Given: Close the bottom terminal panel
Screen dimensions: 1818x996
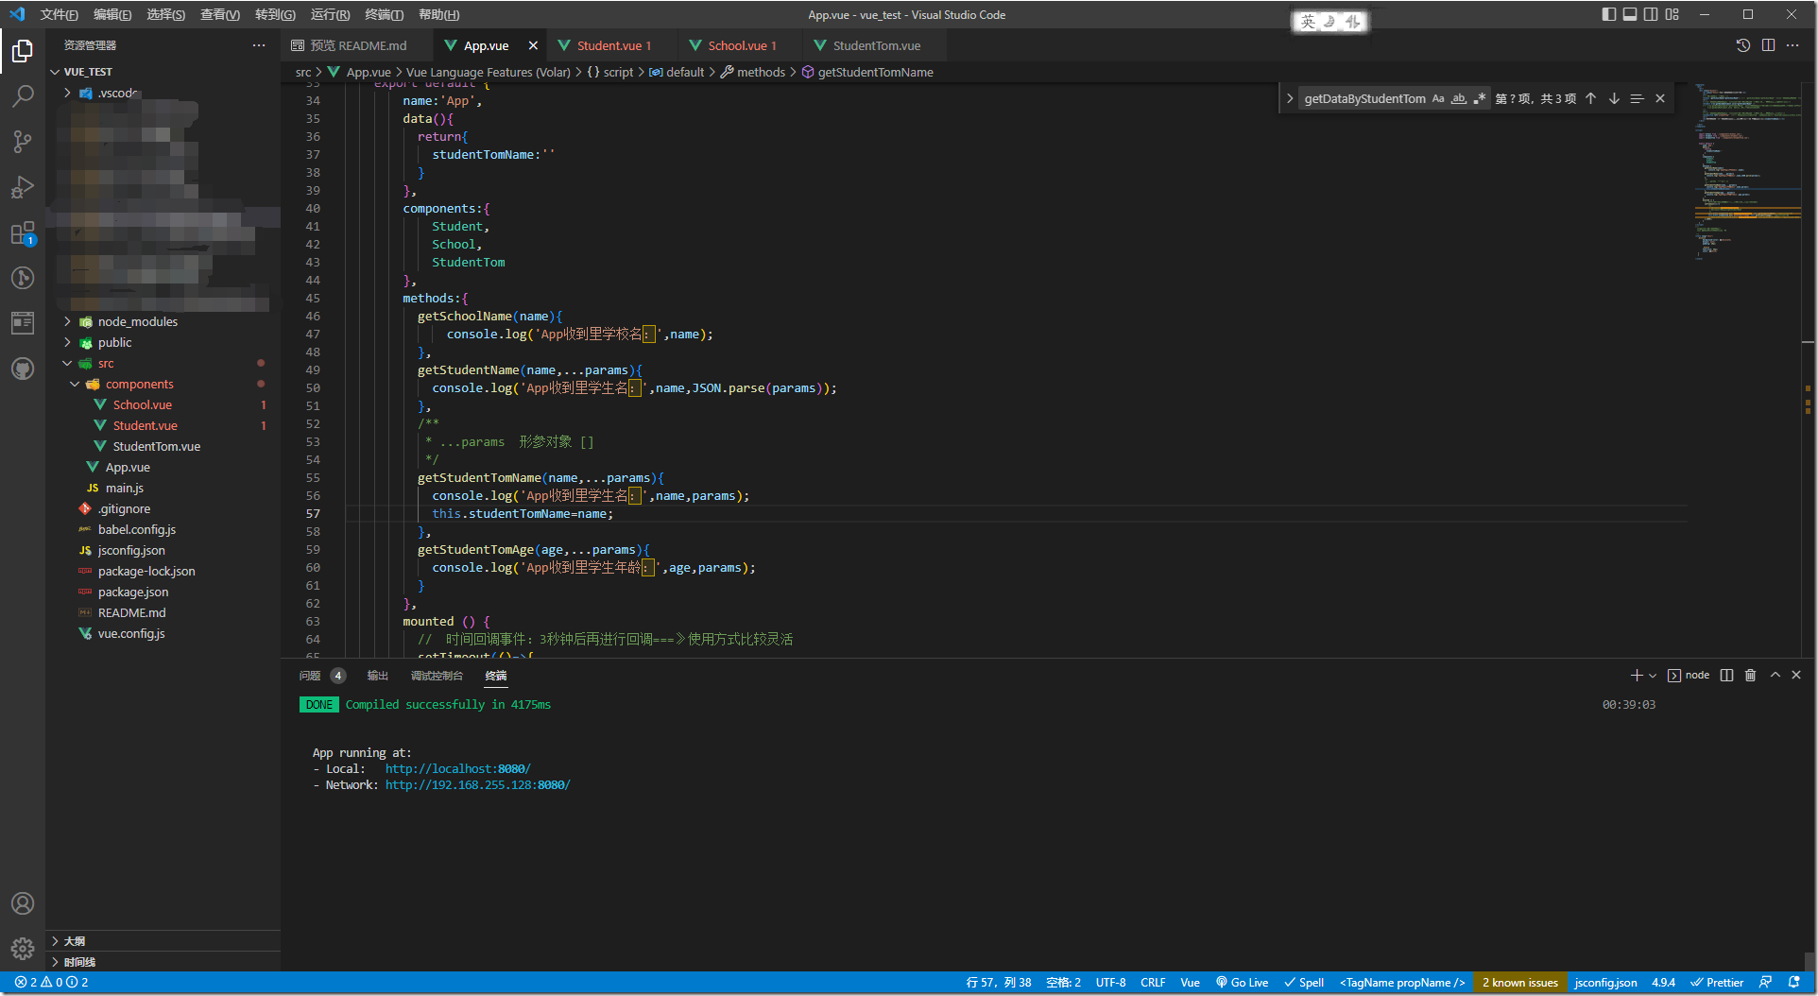Looking at the screenshot, I should (x=1796, y=675).
